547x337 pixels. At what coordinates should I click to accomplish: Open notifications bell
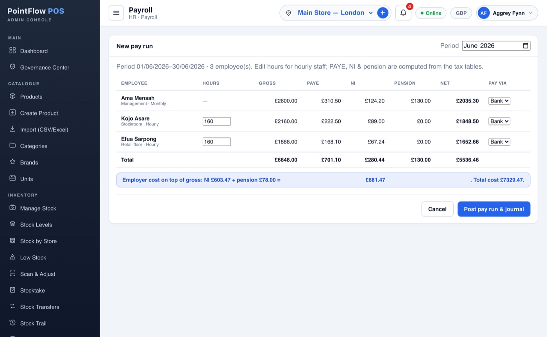coord(403,13)
